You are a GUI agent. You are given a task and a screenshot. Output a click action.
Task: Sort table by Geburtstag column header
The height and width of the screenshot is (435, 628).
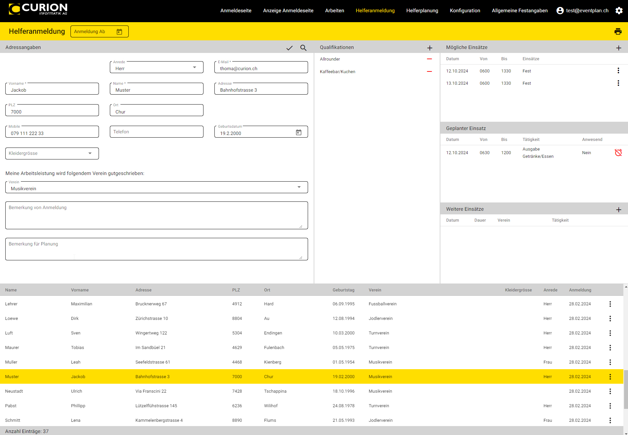(x=343, y=290)
